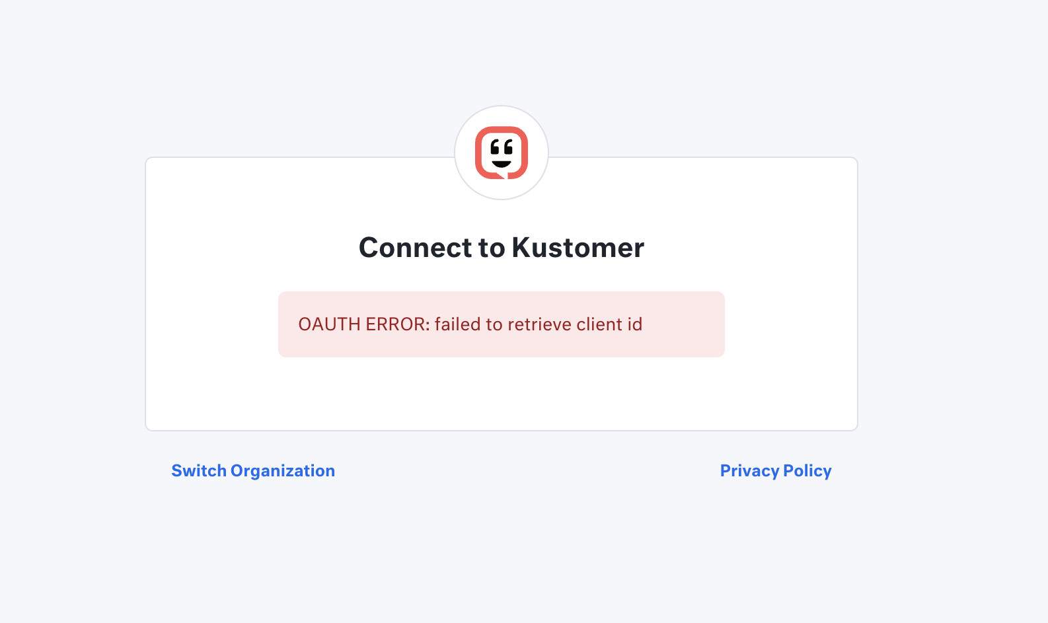This screenshot has height=623, width=1048.
Task: Click the 'client id' text in the error
Action: point(609,324)
